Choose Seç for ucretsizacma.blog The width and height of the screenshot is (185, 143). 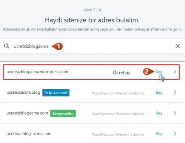tap(159, 92)
